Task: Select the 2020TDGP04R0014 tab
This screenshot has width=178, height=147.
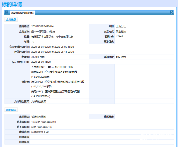Action: tap(22, 13)
